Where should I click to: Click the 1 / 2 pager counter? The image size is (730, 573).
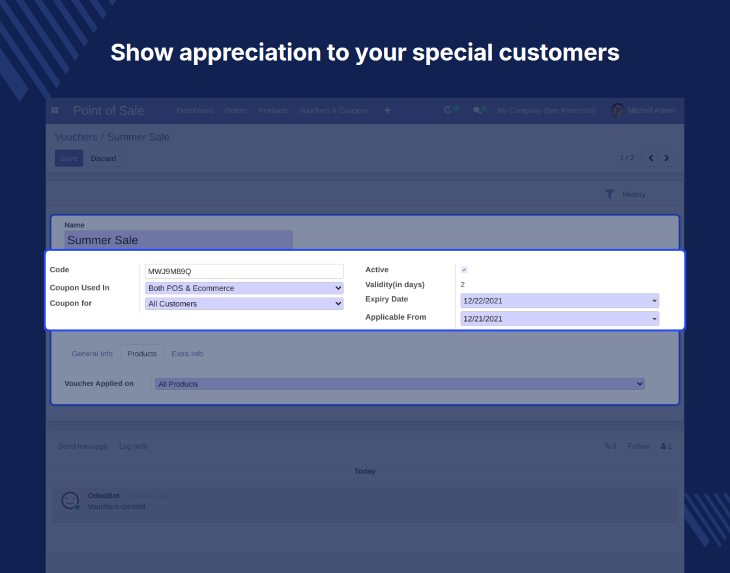pyautogui.click(x=626, y=158)
